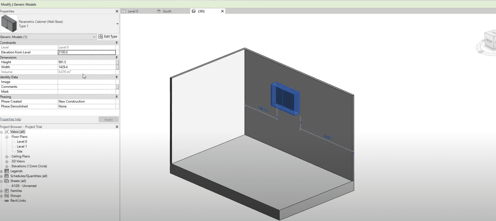Viewport: 496px width, 221px height.
Task: Expand the Ceiling Plans tree node
Action: coord(7,156)
